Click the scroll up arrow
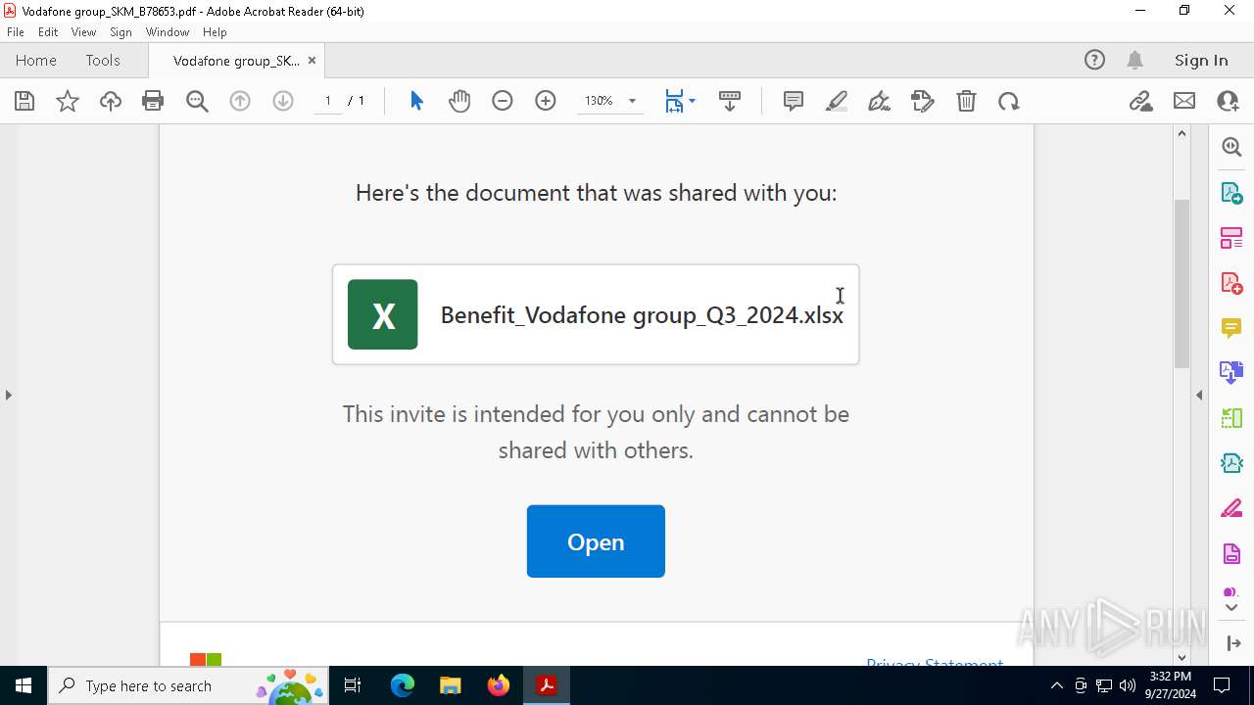 click(1182, 133)
